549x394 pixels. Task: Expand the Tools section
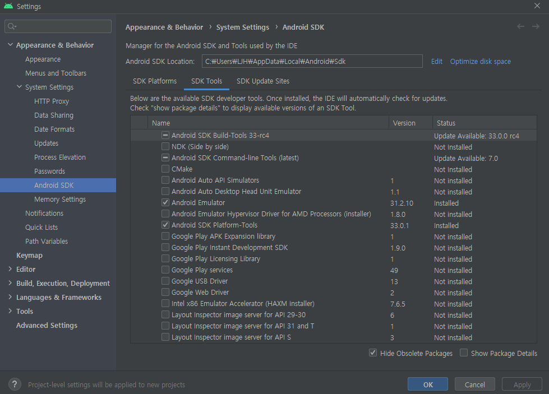[x=10, y=310]
